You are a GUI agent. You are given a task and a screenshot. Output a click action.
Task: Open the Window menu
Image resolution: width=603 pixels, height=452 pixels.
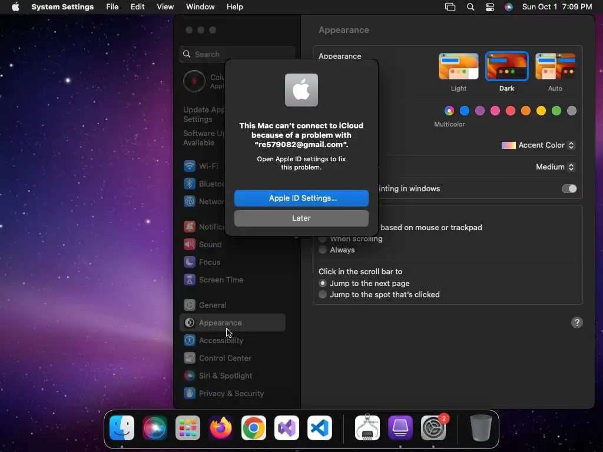pyautogui.click(x=200, y=7)
